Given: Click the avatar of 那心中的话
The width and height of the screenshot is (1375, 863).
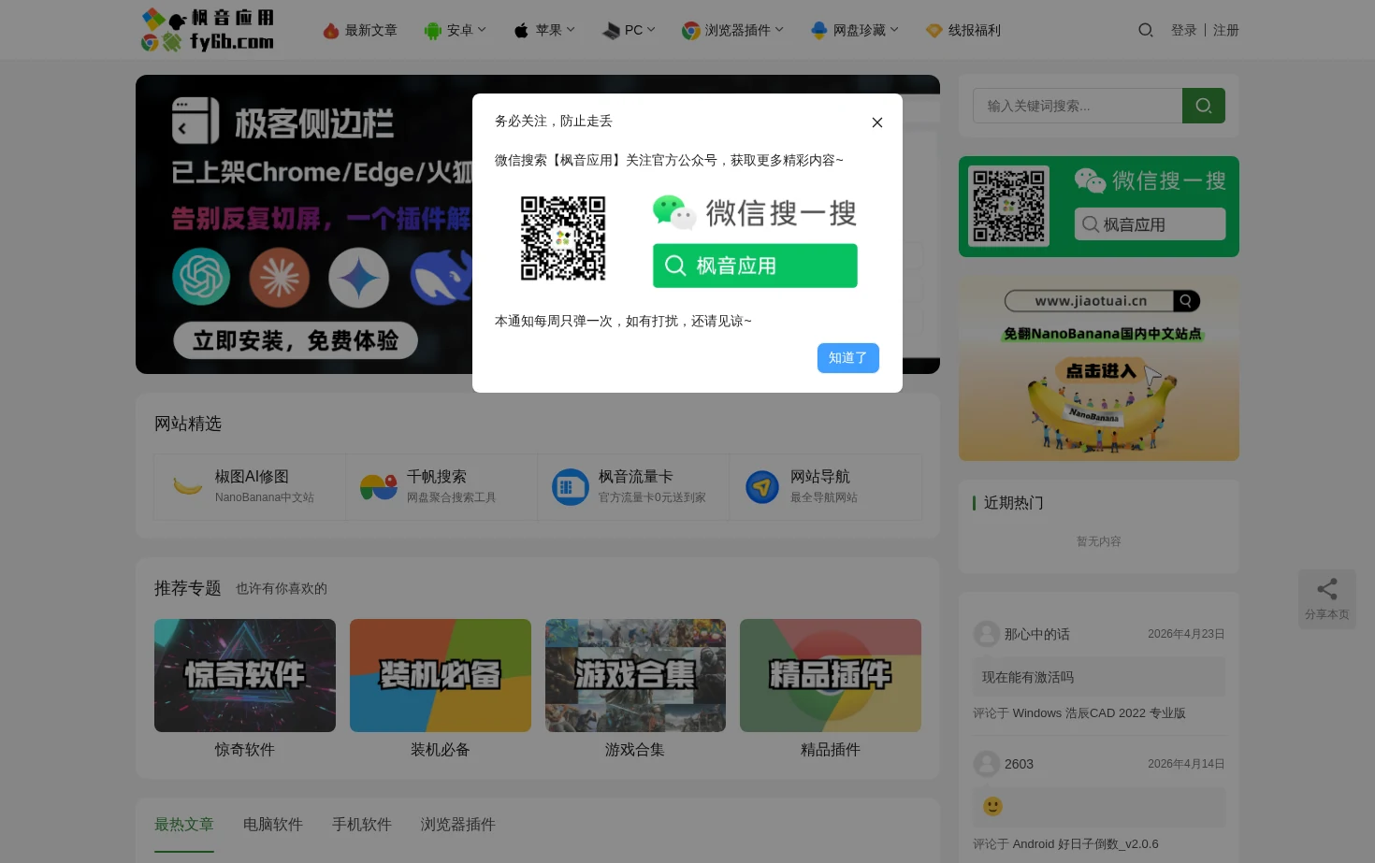Looking at the screenshot, I should pos(987,634).
